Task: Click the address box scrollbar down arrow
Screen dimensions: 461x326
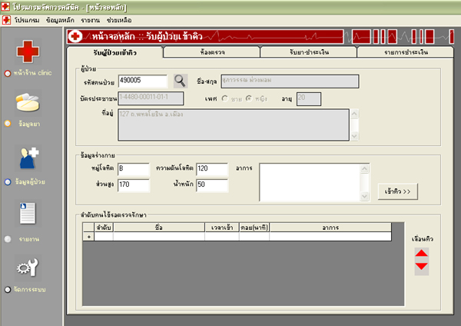Action: 353,136
